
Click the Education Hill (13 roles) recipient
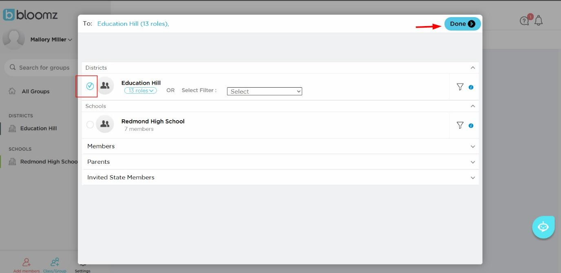tap(133, 24)
